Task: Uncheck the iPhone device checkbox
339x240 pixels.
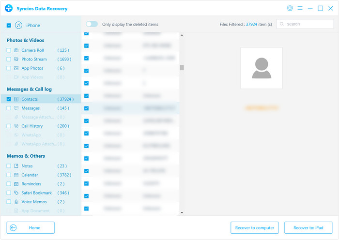Action: point(9,26)
